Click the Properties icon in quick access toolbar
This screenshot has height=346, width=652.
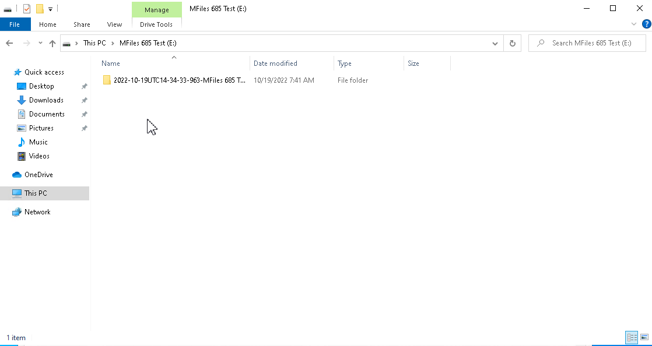27,9
